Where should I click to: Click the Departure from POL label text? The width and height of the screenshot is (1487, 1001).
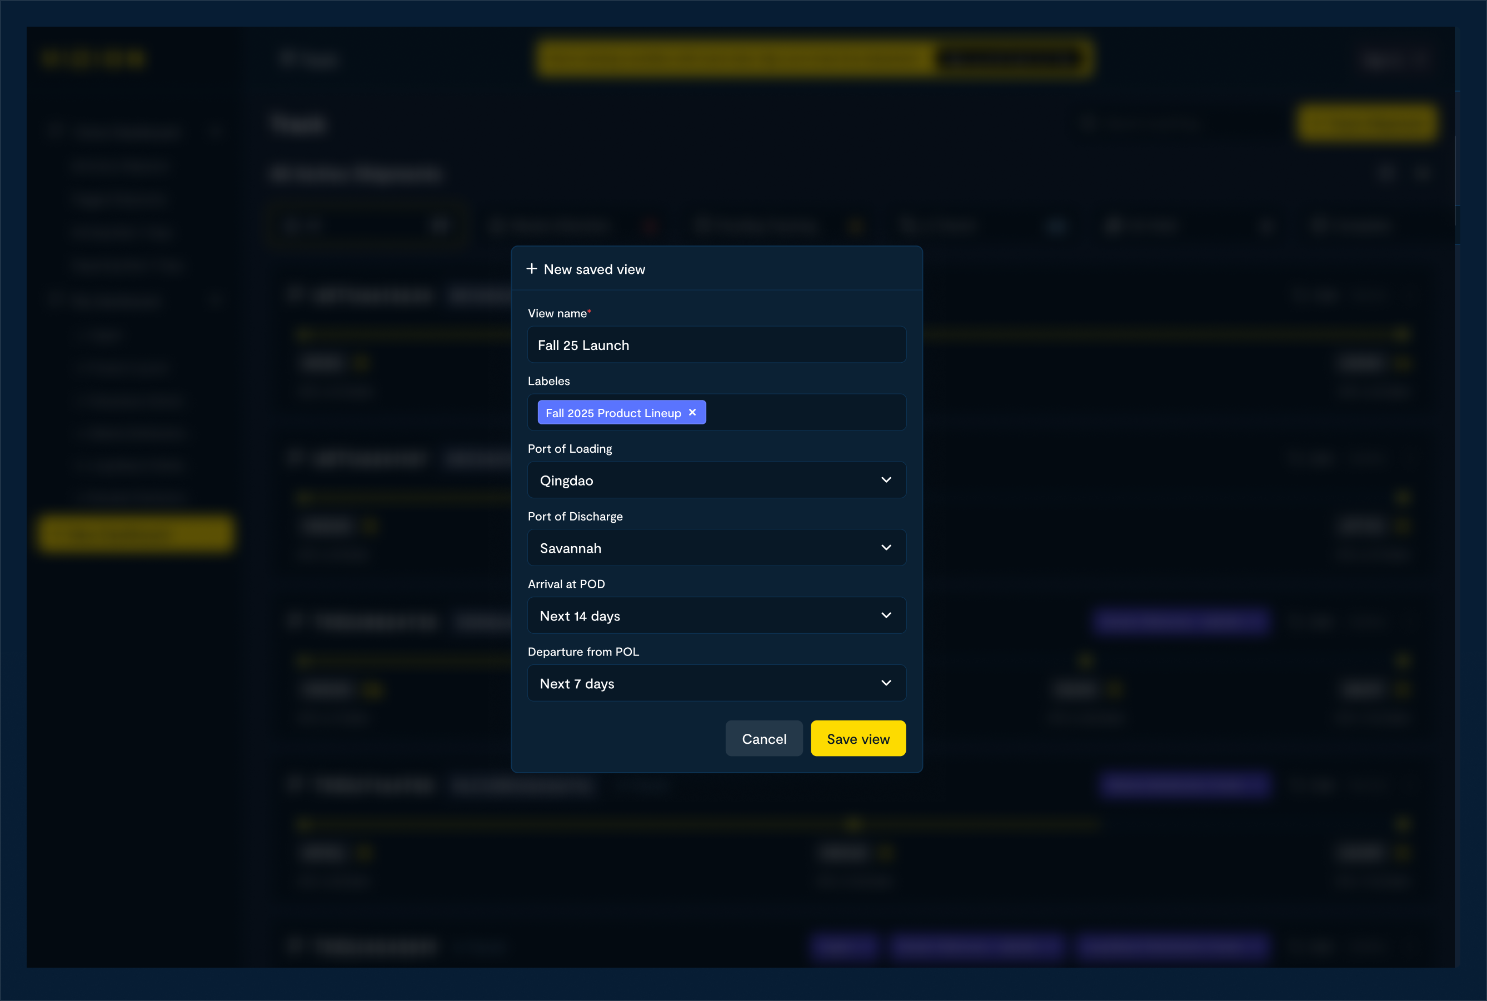(583, 652)
